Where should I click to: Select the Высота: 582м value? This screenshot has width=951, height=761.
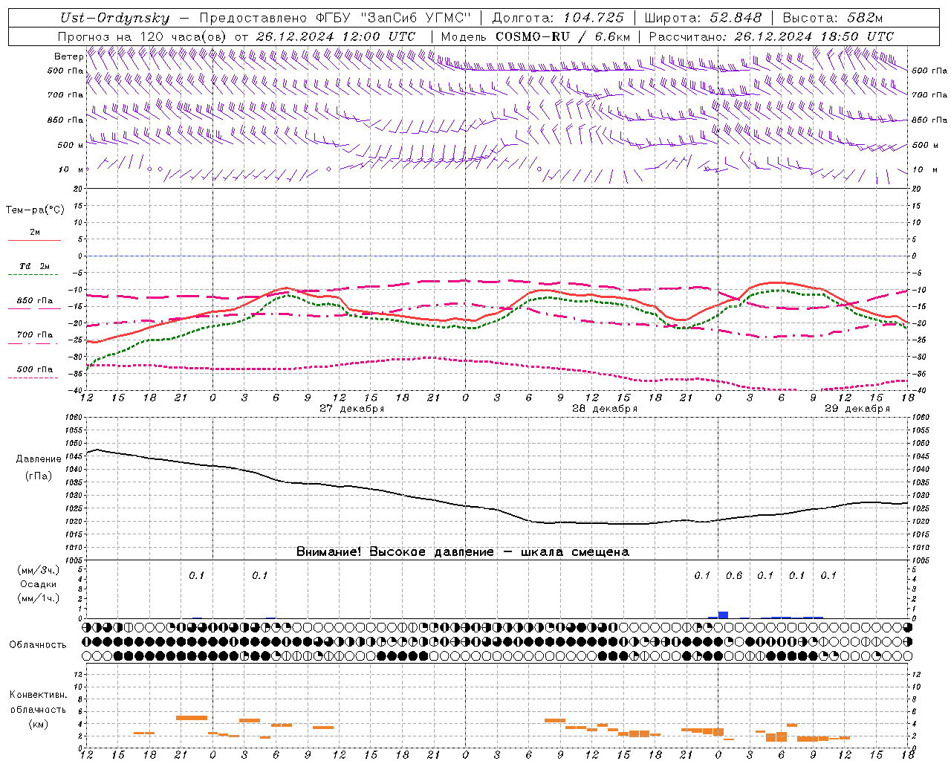pyautogui.click(x=833, y=18)
